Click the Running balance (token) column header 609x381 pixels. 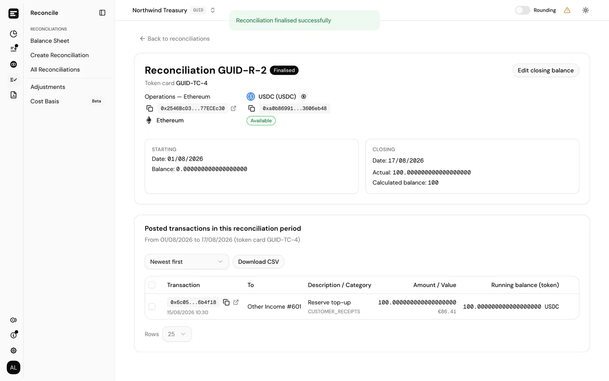(525, 285)
